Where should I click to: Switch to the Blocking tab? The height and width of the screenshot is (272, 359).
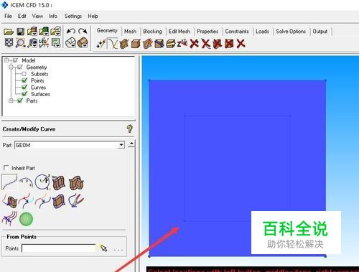coord(152,32)
